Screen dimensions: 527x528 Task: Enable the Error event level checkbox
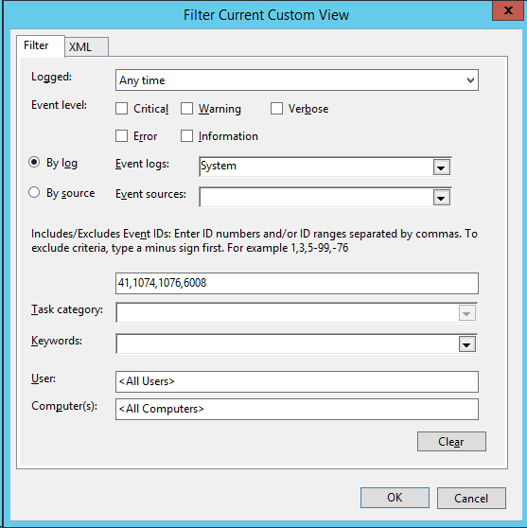(121, 136)
